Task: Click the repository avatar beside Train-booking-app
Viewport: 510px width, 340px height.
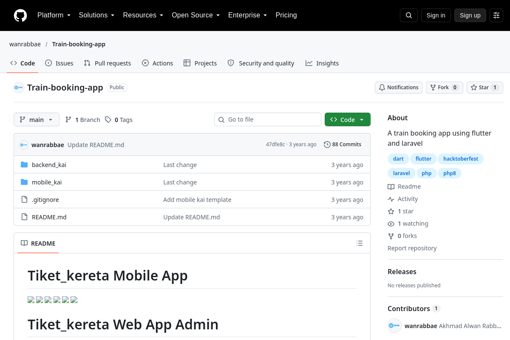Action: pyautogui.click(x=19, y=88)
